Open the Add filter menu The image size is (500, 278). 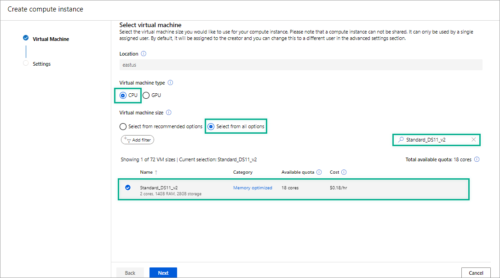click(137, 139)
